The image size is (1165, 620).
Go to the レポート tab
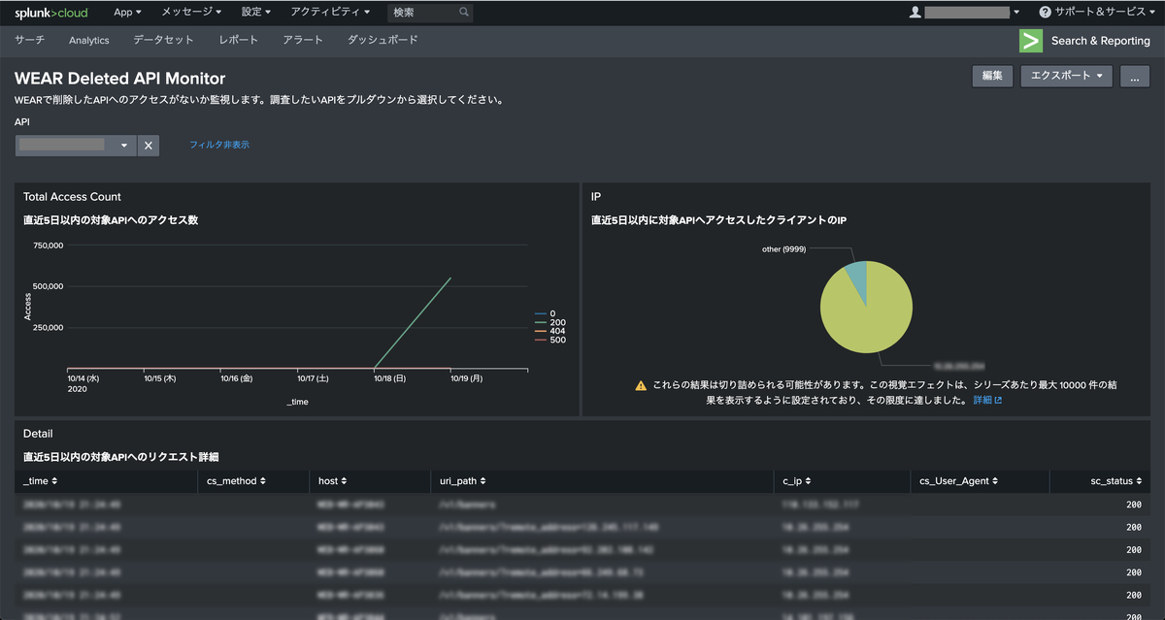coord(239,41)
